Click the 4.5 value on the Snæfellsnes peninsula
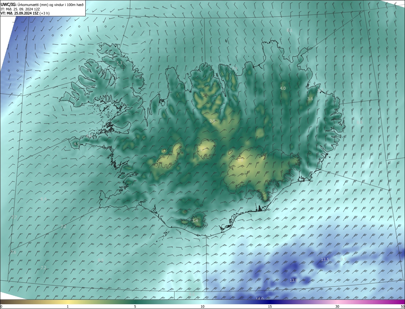This screenshot has height=309, width=405. pyautogui.click(x=76, y=144)
